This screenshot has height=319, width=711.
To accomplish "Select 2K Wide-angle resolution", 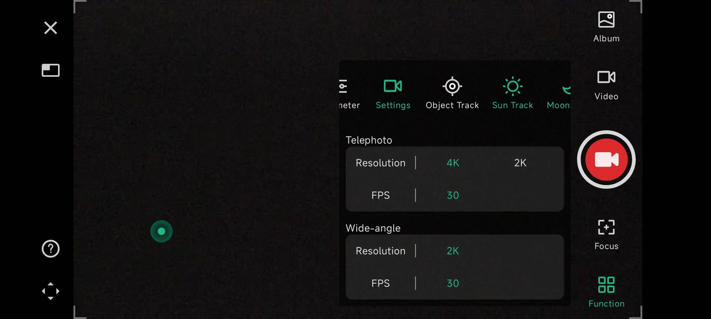I will (453, 251).
